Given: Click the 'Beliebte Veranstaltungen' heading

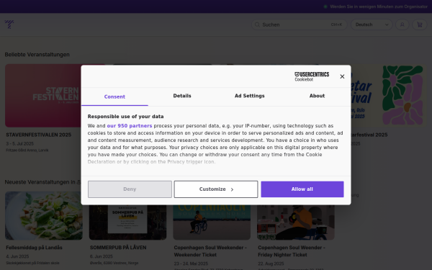Looking at the screenshot, I should [37, 55].
